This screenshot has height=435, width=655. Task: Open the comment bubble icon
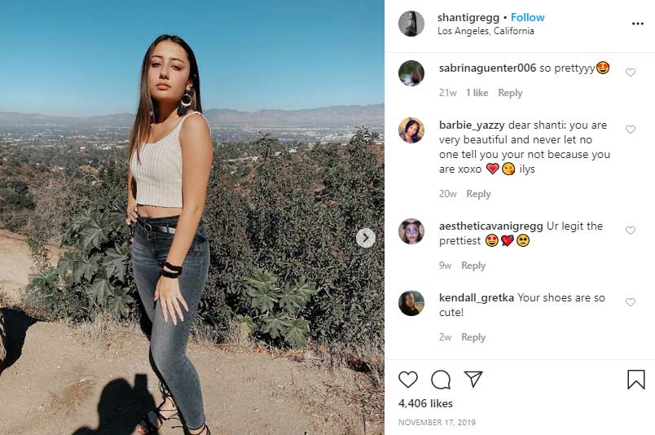tap(441, 380)
